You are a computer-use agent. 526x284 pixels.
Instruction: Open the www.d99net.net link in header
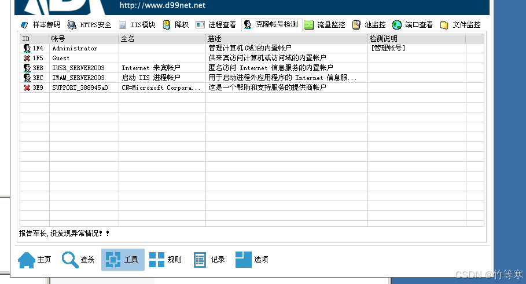coord(163,5)
